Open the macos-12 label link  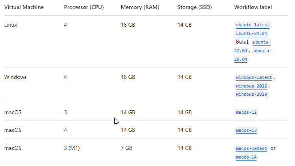246,113
